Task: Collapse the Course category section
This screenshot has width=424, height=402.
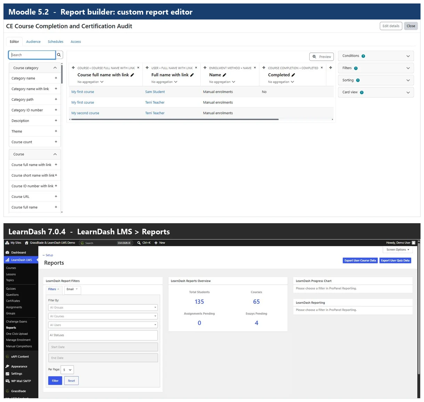Action: click(55, 68)
